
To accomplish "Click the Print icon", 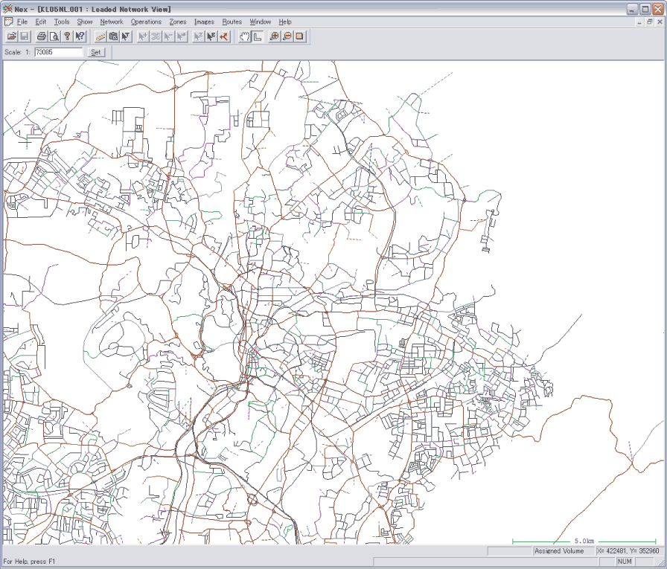I will (x=41, y=36).
